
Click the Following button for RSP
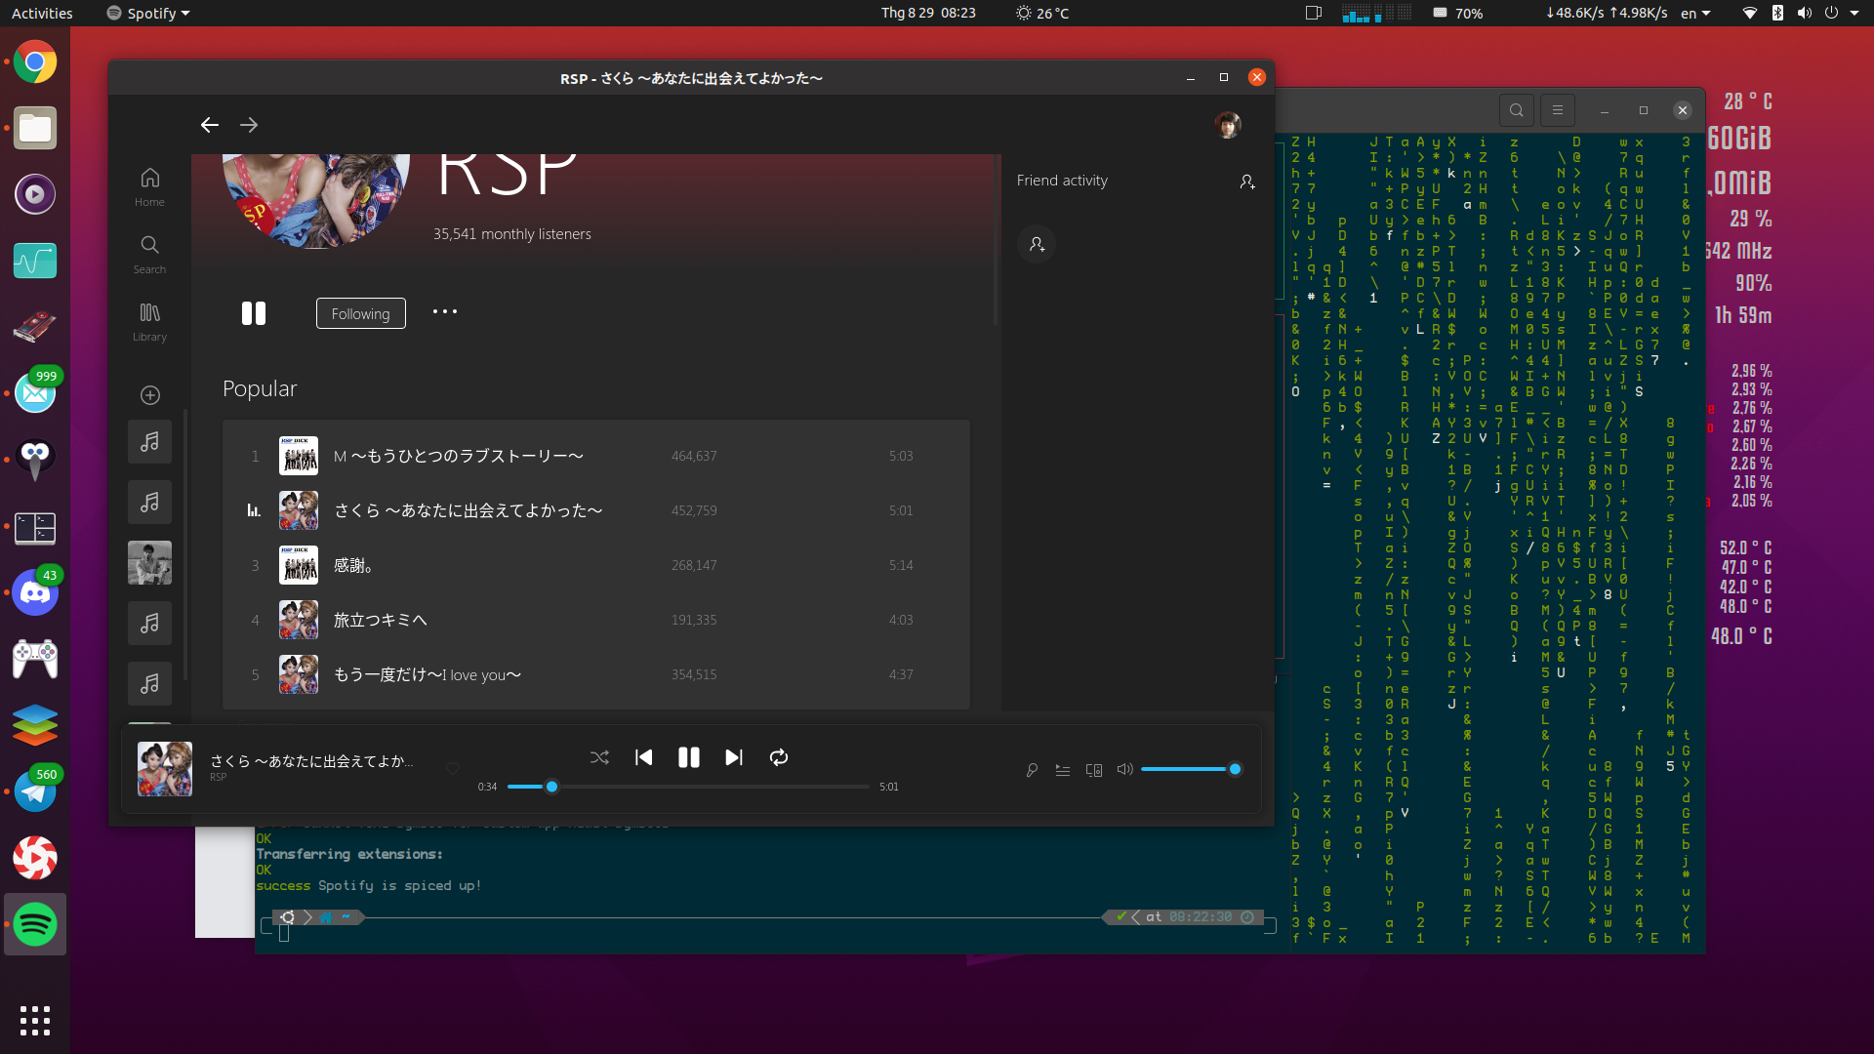(x=361, y=313)
